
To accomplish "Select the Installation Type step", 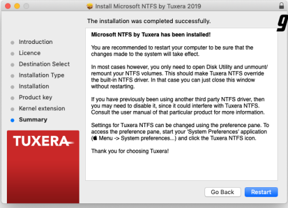I will click(41, 75).
